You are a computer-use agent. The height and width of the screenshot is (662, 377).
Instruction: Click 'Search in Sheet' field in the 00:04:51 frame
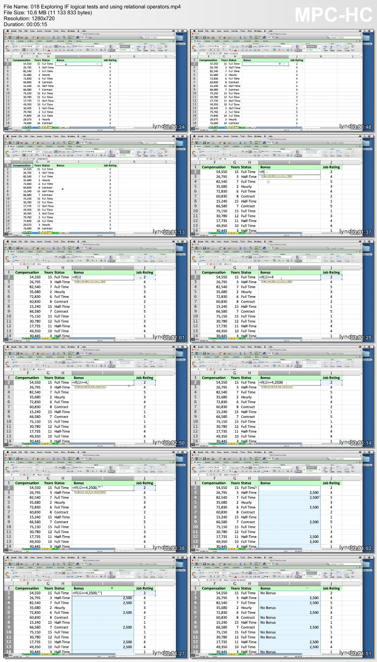344,564
